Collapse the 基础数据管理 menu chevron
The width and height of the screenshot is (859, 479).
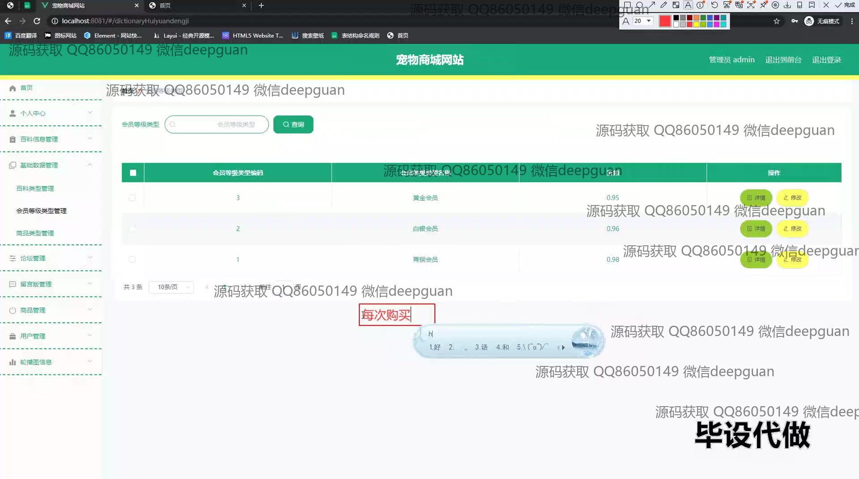pyautogui.click(x=90, y=164)
